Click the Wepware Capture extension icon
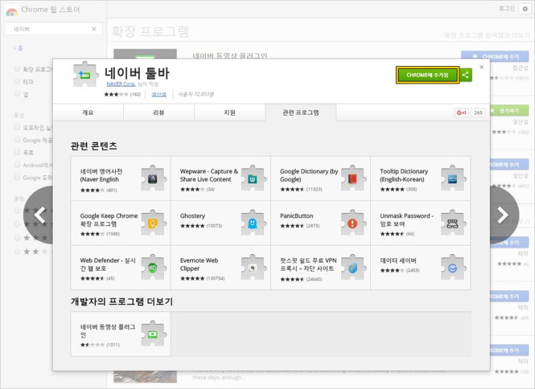 253,178
